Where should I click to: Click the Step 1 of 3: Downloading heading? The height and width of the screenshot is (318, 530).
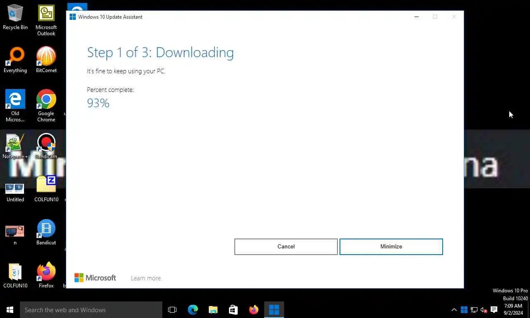[160, 53]
